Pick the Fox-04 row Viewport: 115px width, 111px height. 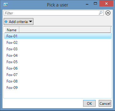coord(58,55)
